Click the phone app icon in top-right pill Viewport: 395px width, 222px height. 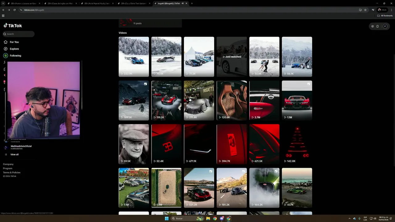pyautogui.click(x=377, y=26)
